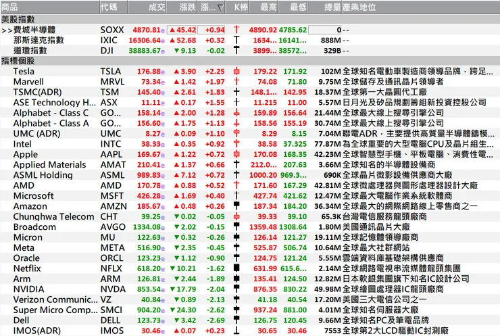Click the K-bar icon for NVIDIA

(236, 289)
